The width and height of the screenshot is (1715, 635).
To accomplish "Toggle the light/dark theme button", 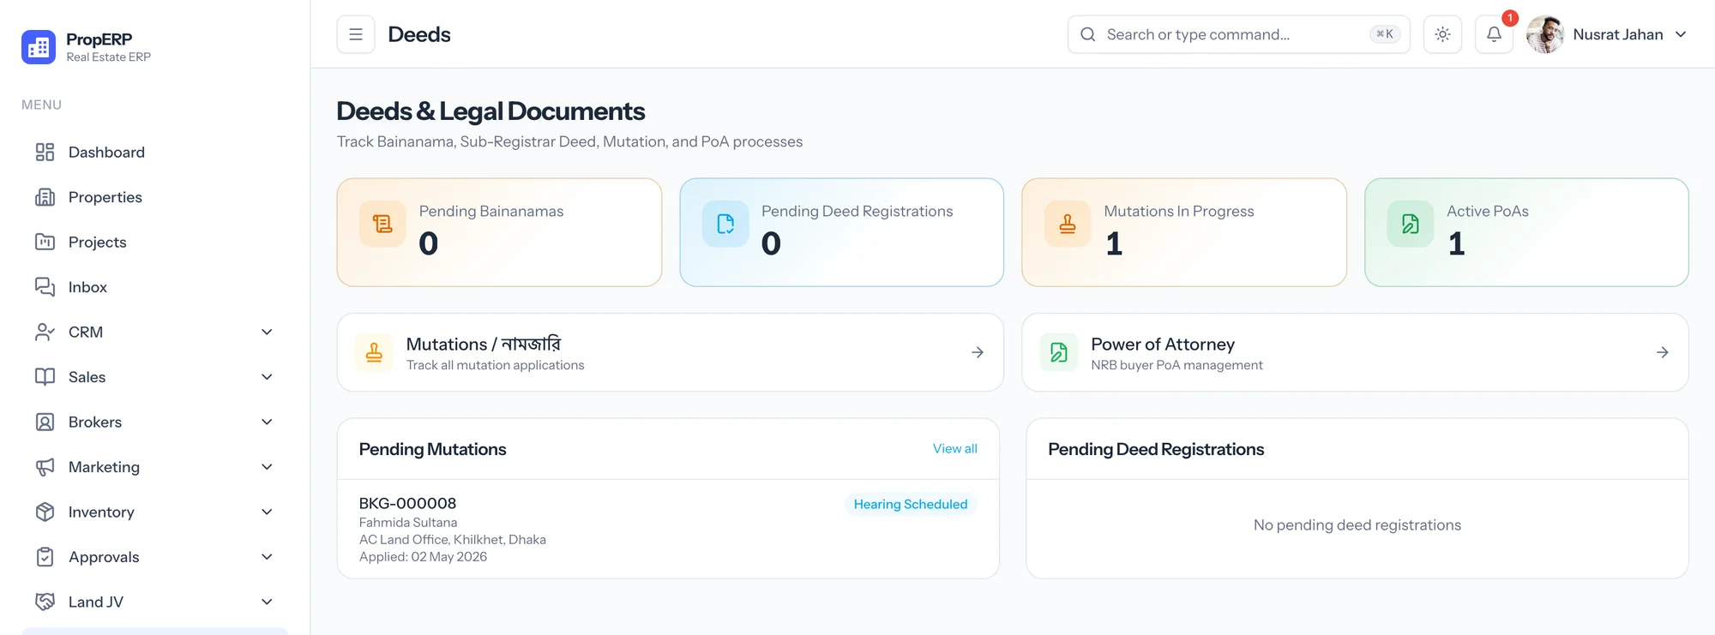I will tap(1442, 34).
